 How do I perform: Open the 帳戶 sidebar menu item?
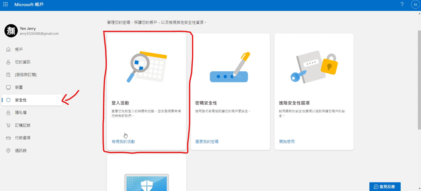32,49
